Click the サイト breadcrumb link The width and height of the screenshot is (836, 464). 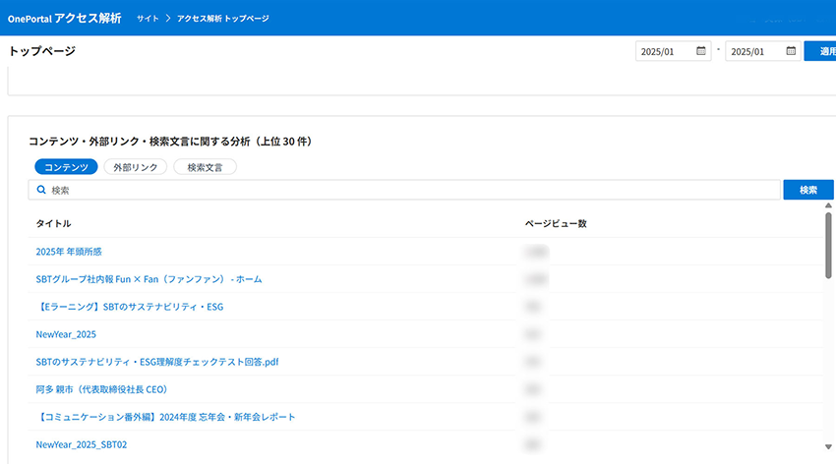148,19
